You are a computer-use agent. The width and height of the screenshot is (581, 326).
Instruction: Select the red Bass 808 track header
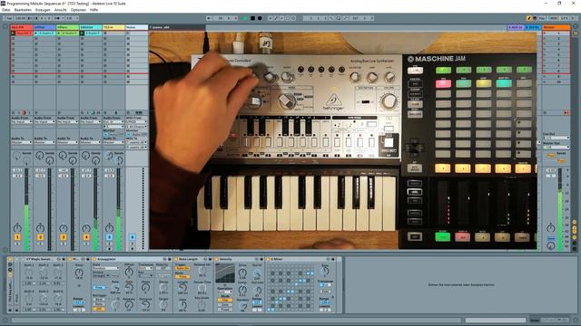click(x=22, y=27)
